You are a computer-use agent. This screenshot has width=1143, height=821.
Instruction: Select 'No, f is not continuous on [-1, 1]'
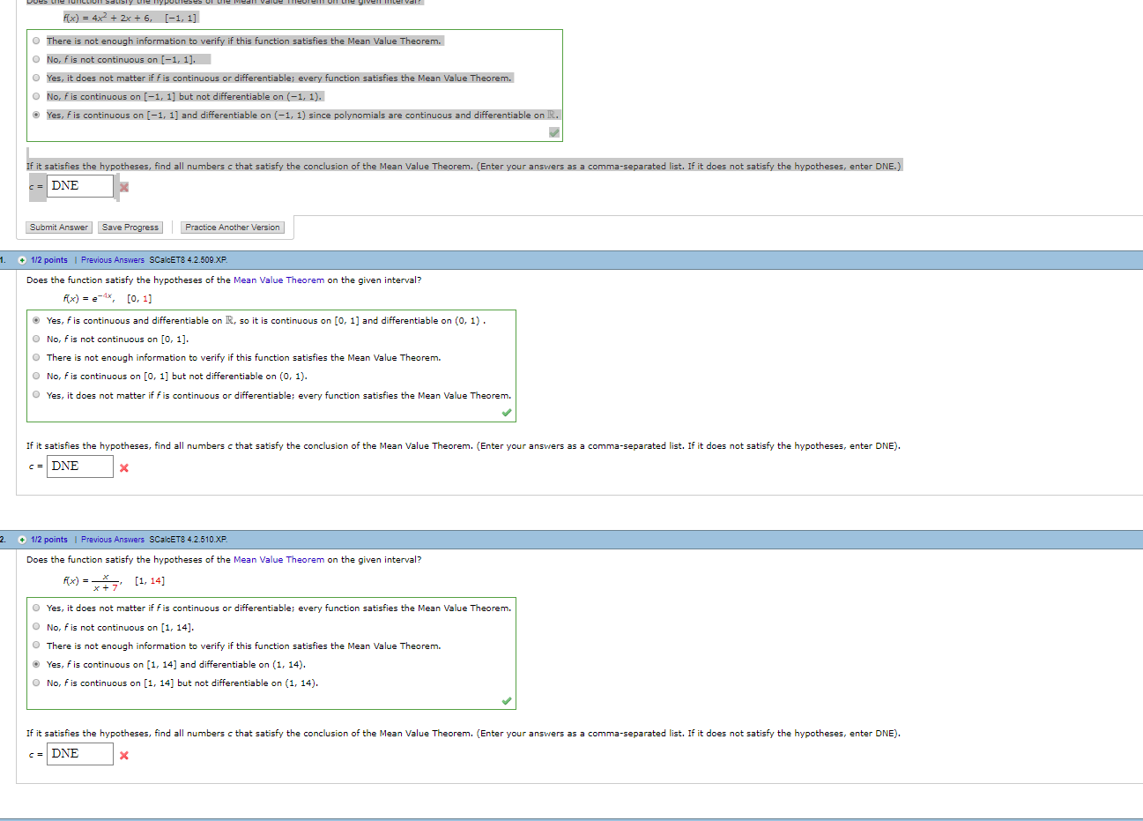pyautogui.click(x=36, y=59)
